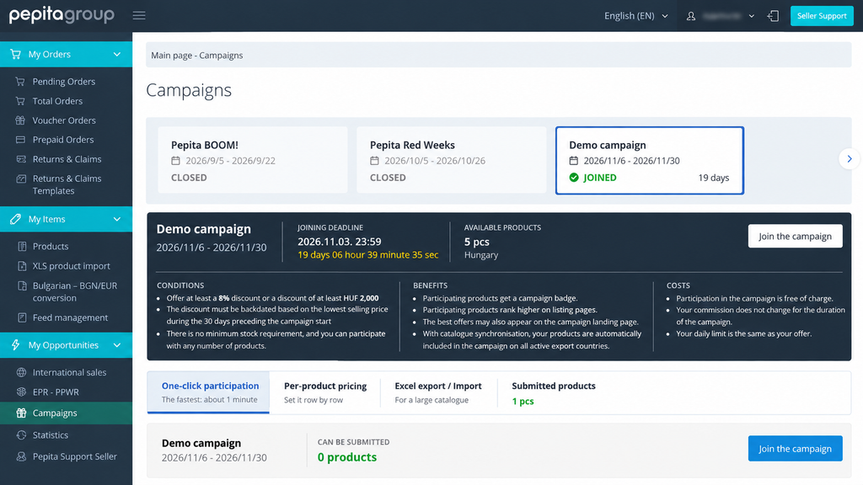863x485 pixels.
Task: Click the calendar icon on Demo campaign card
Action: pos(573,161)
